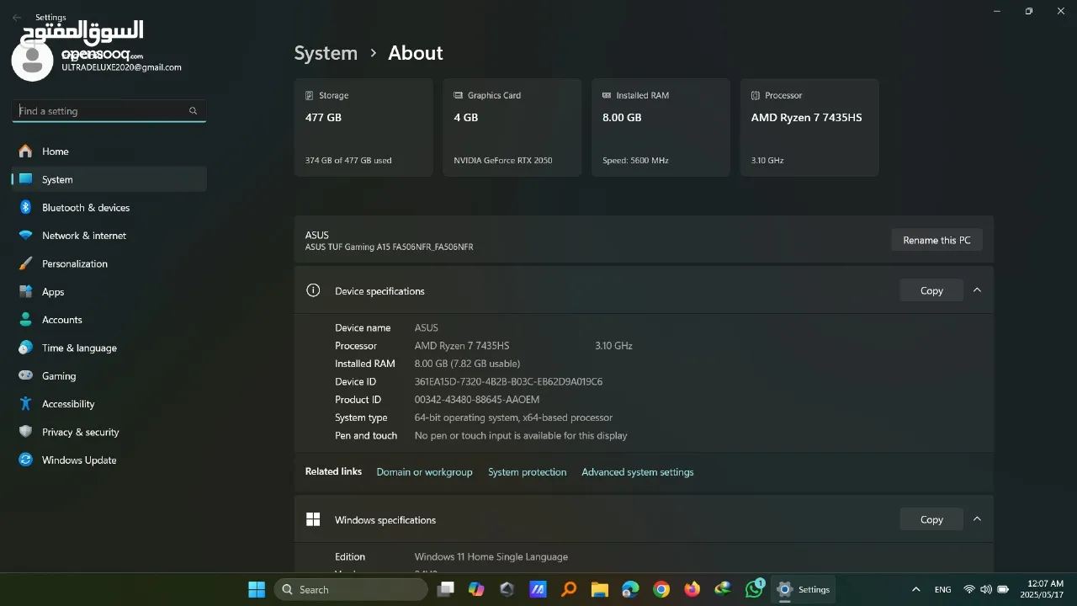Open Gaming settings
Image resolution: width=1077 pixels, height=606 pixels.
point(109,376)
